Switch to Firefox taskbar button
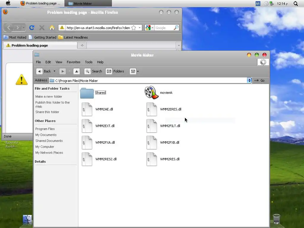 [41, 3]
